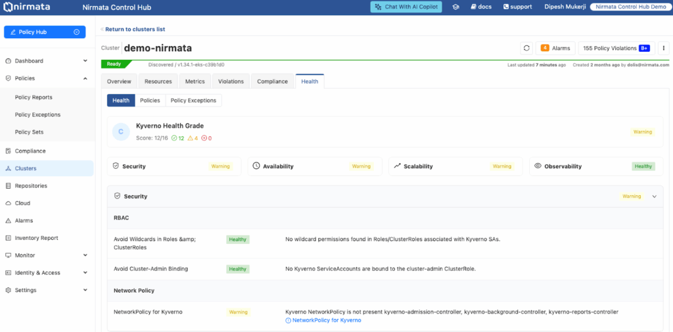Click Chat With AI Copilot button

click(x=406, y=7)
